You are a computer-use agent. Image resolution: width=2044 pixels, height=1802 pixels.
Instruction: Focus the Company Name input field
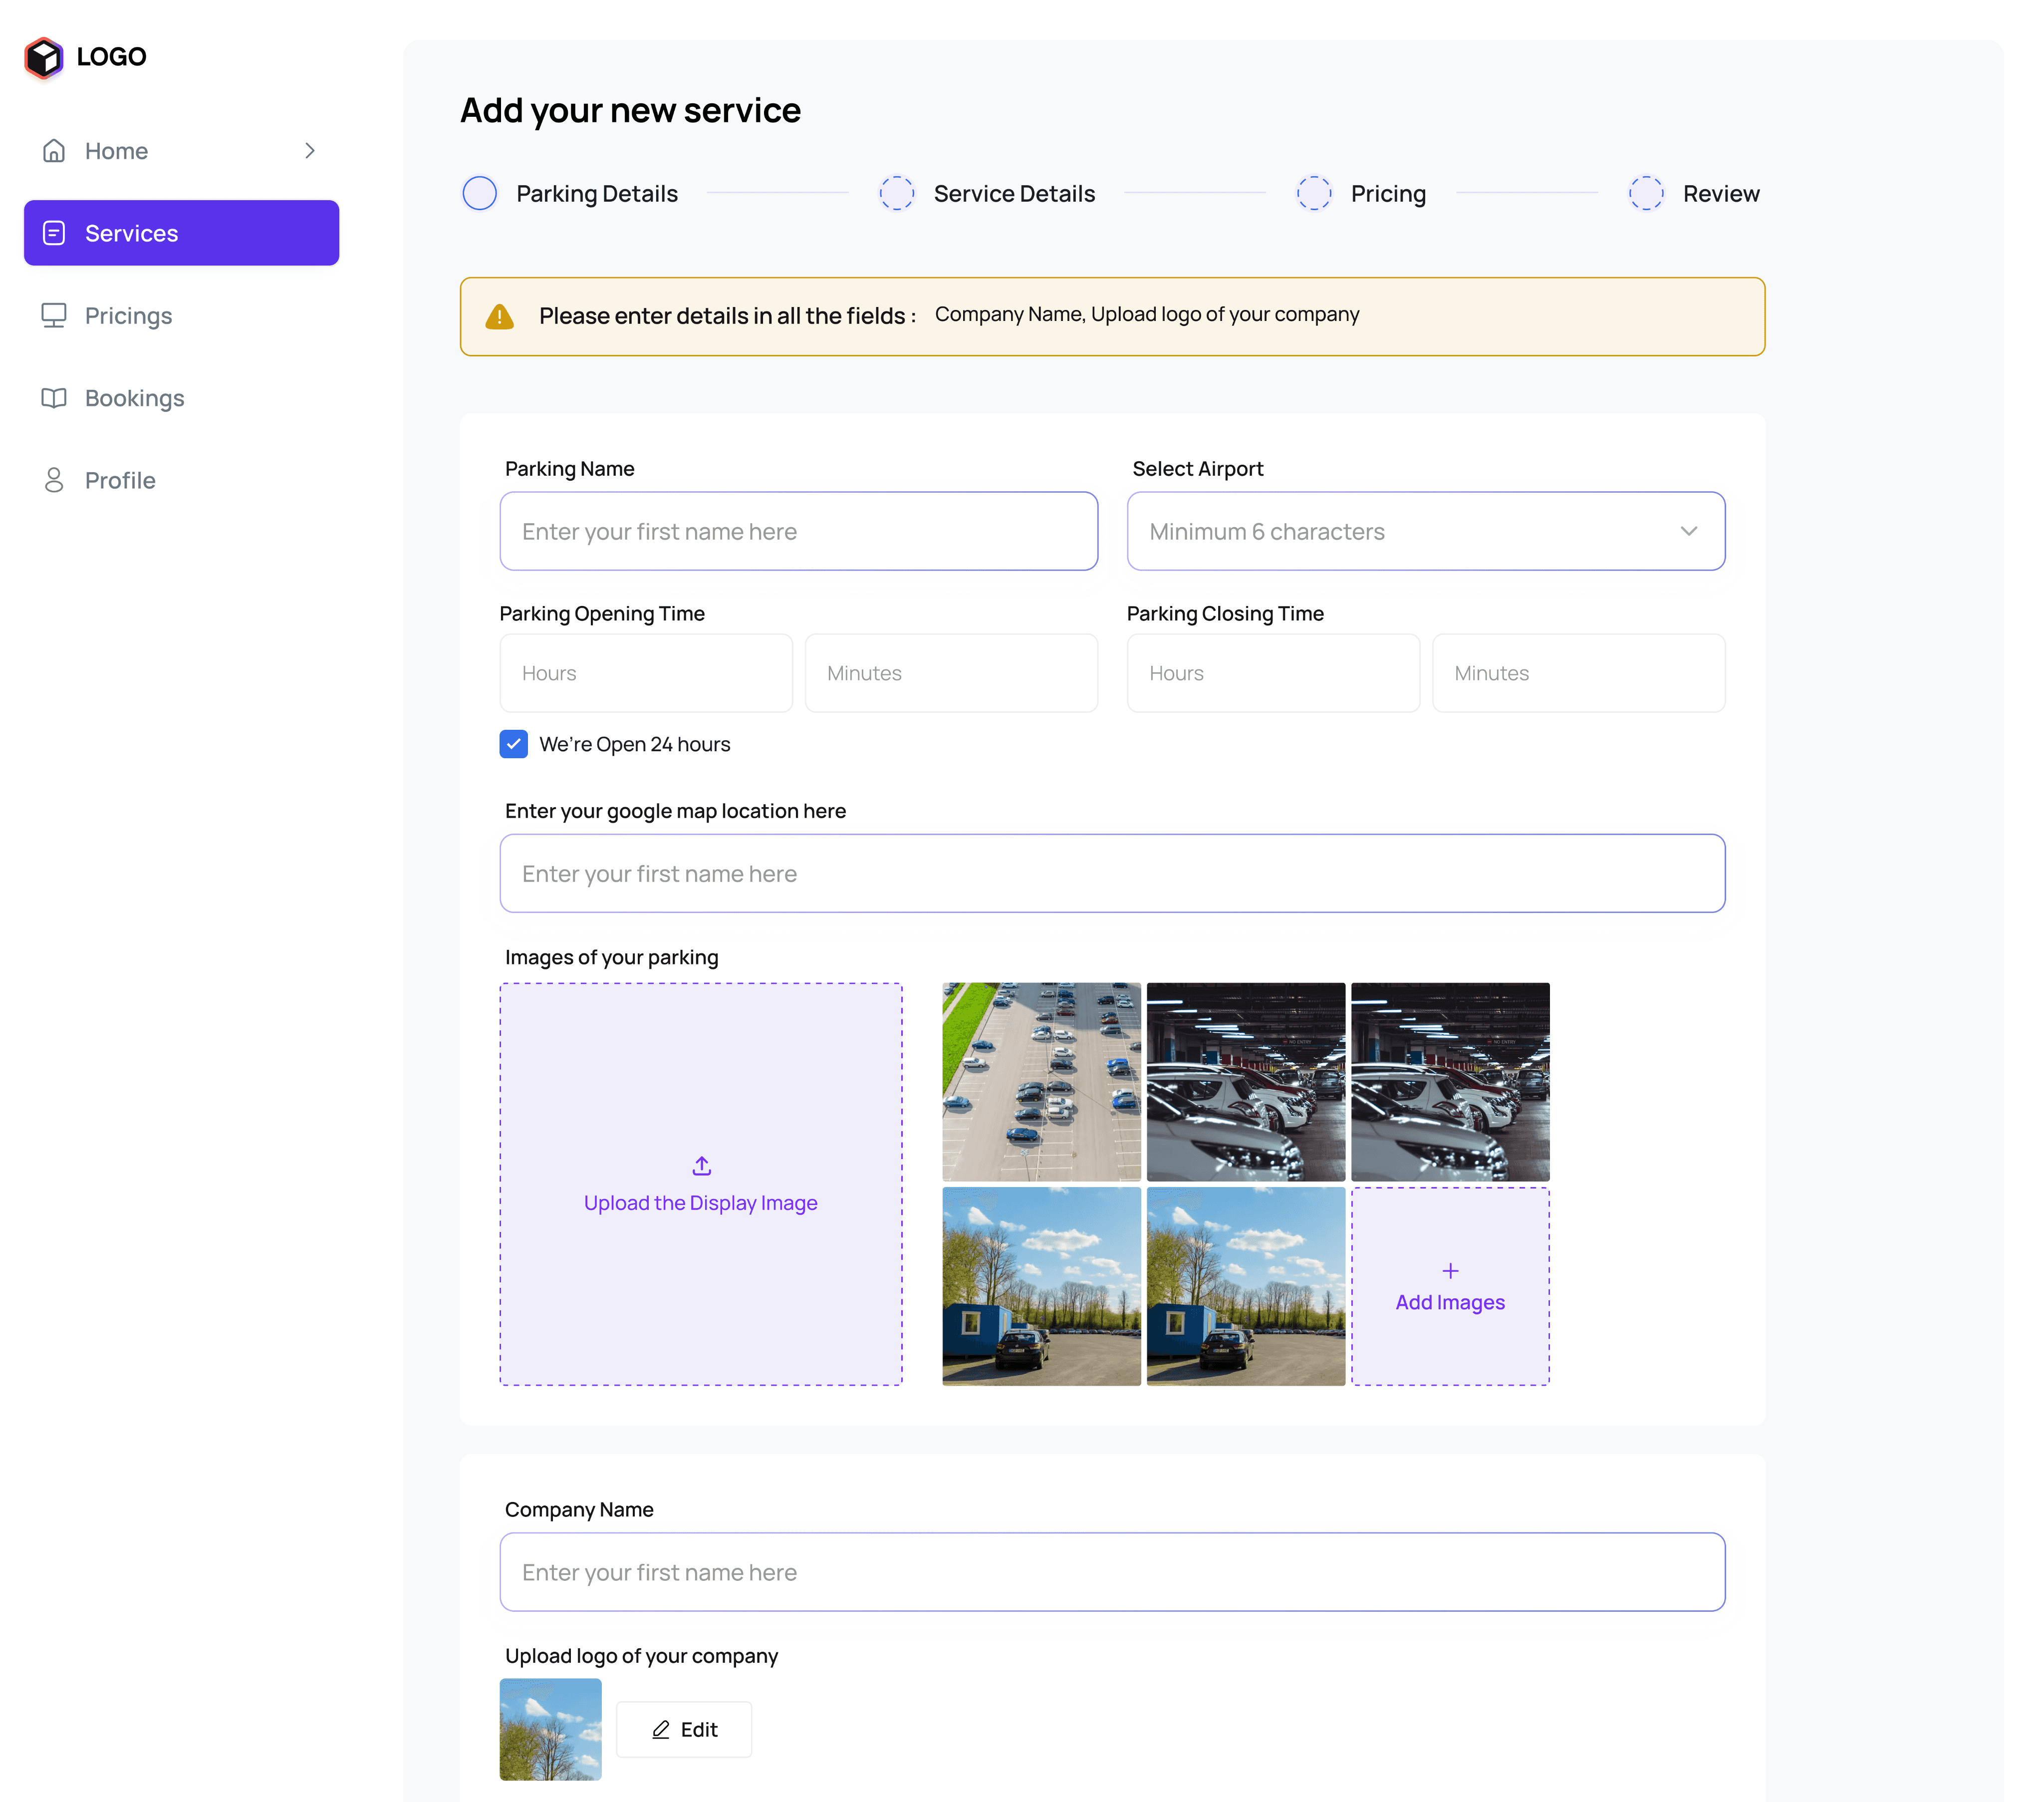[1112, 1572]
